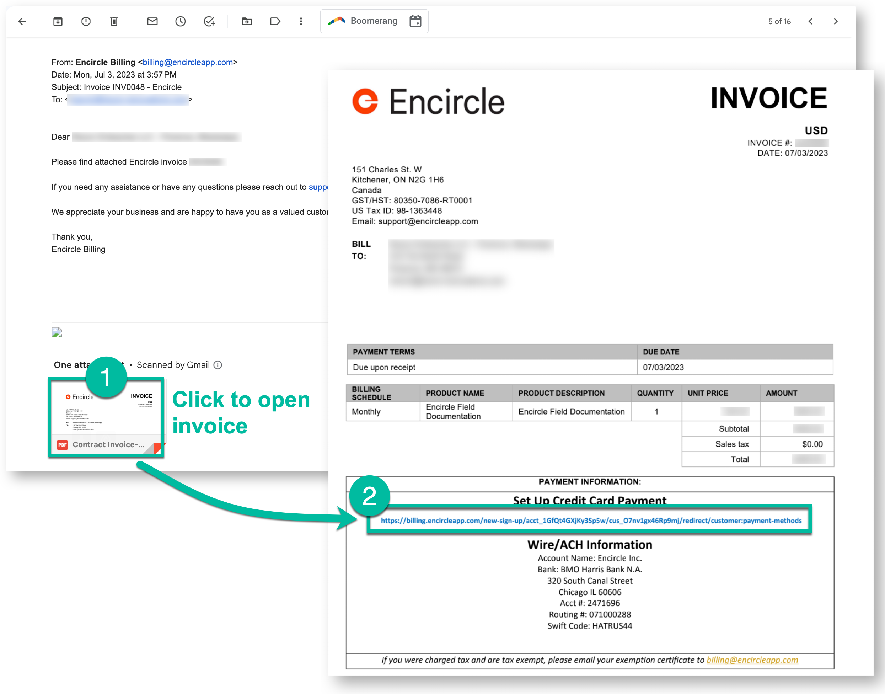
Task: Snooze this email with clock icon
Action: (180, 21)
